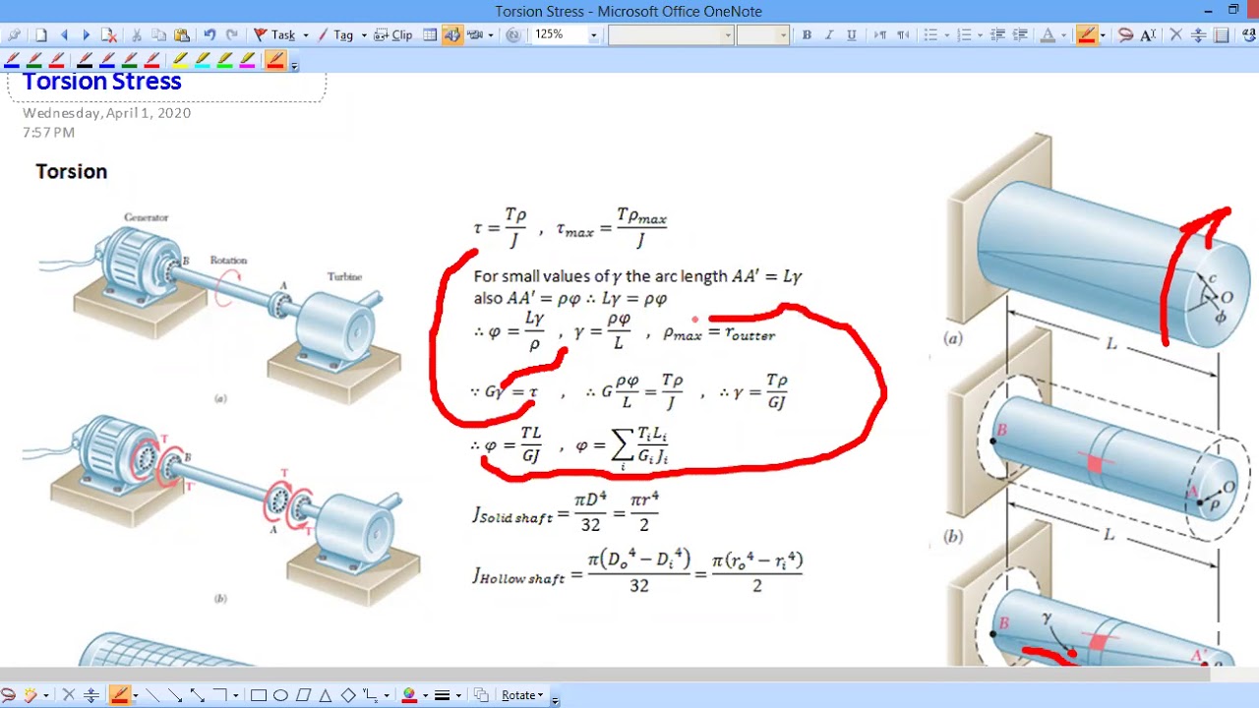The height and width of the screenshot is (708, 1259).
Task: Click the font color A swatch
Action: (x=1048, y=34)
